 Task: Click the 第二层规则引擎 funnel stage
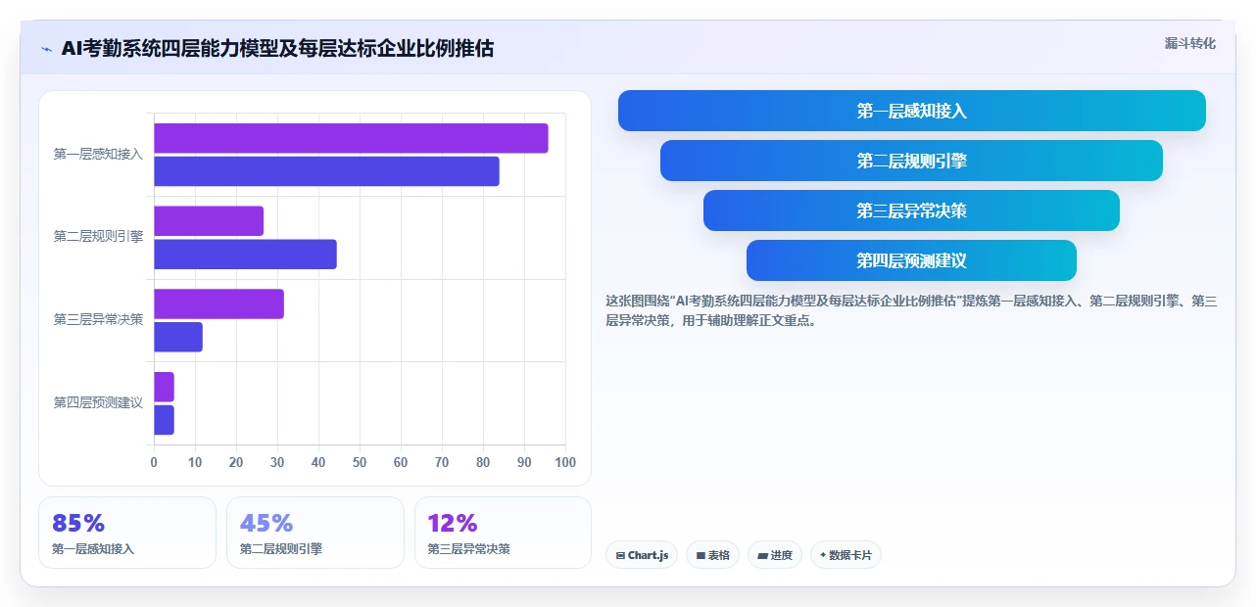(912, 161)
